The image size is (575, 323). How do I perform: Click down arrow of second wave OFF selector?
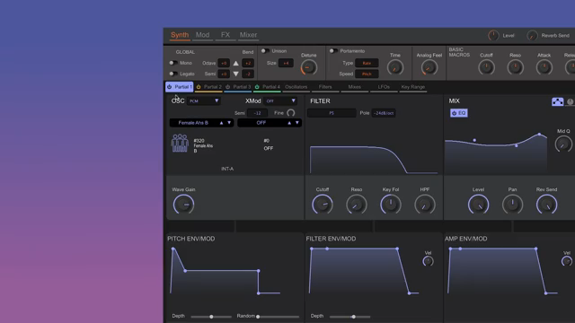coord(297,123)
